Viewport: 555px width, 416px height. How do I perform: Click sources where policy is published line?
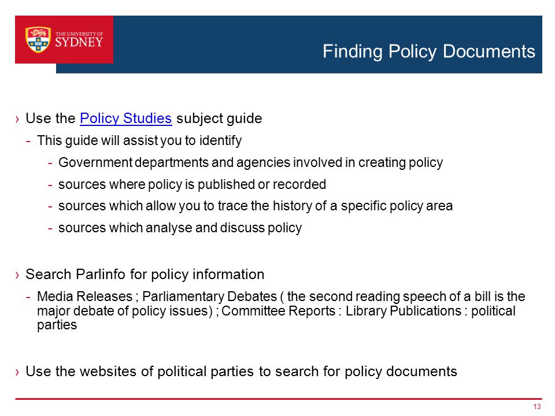pos(192,184)
